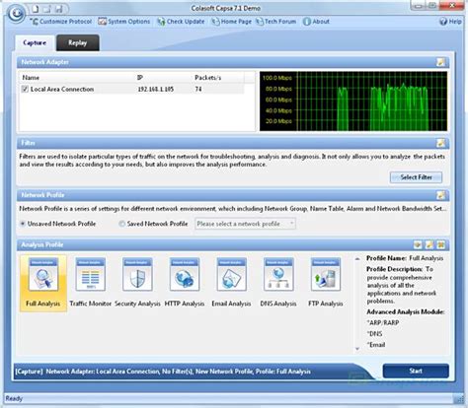Click the Analysis Profile edit icon

tap(429, 244)
